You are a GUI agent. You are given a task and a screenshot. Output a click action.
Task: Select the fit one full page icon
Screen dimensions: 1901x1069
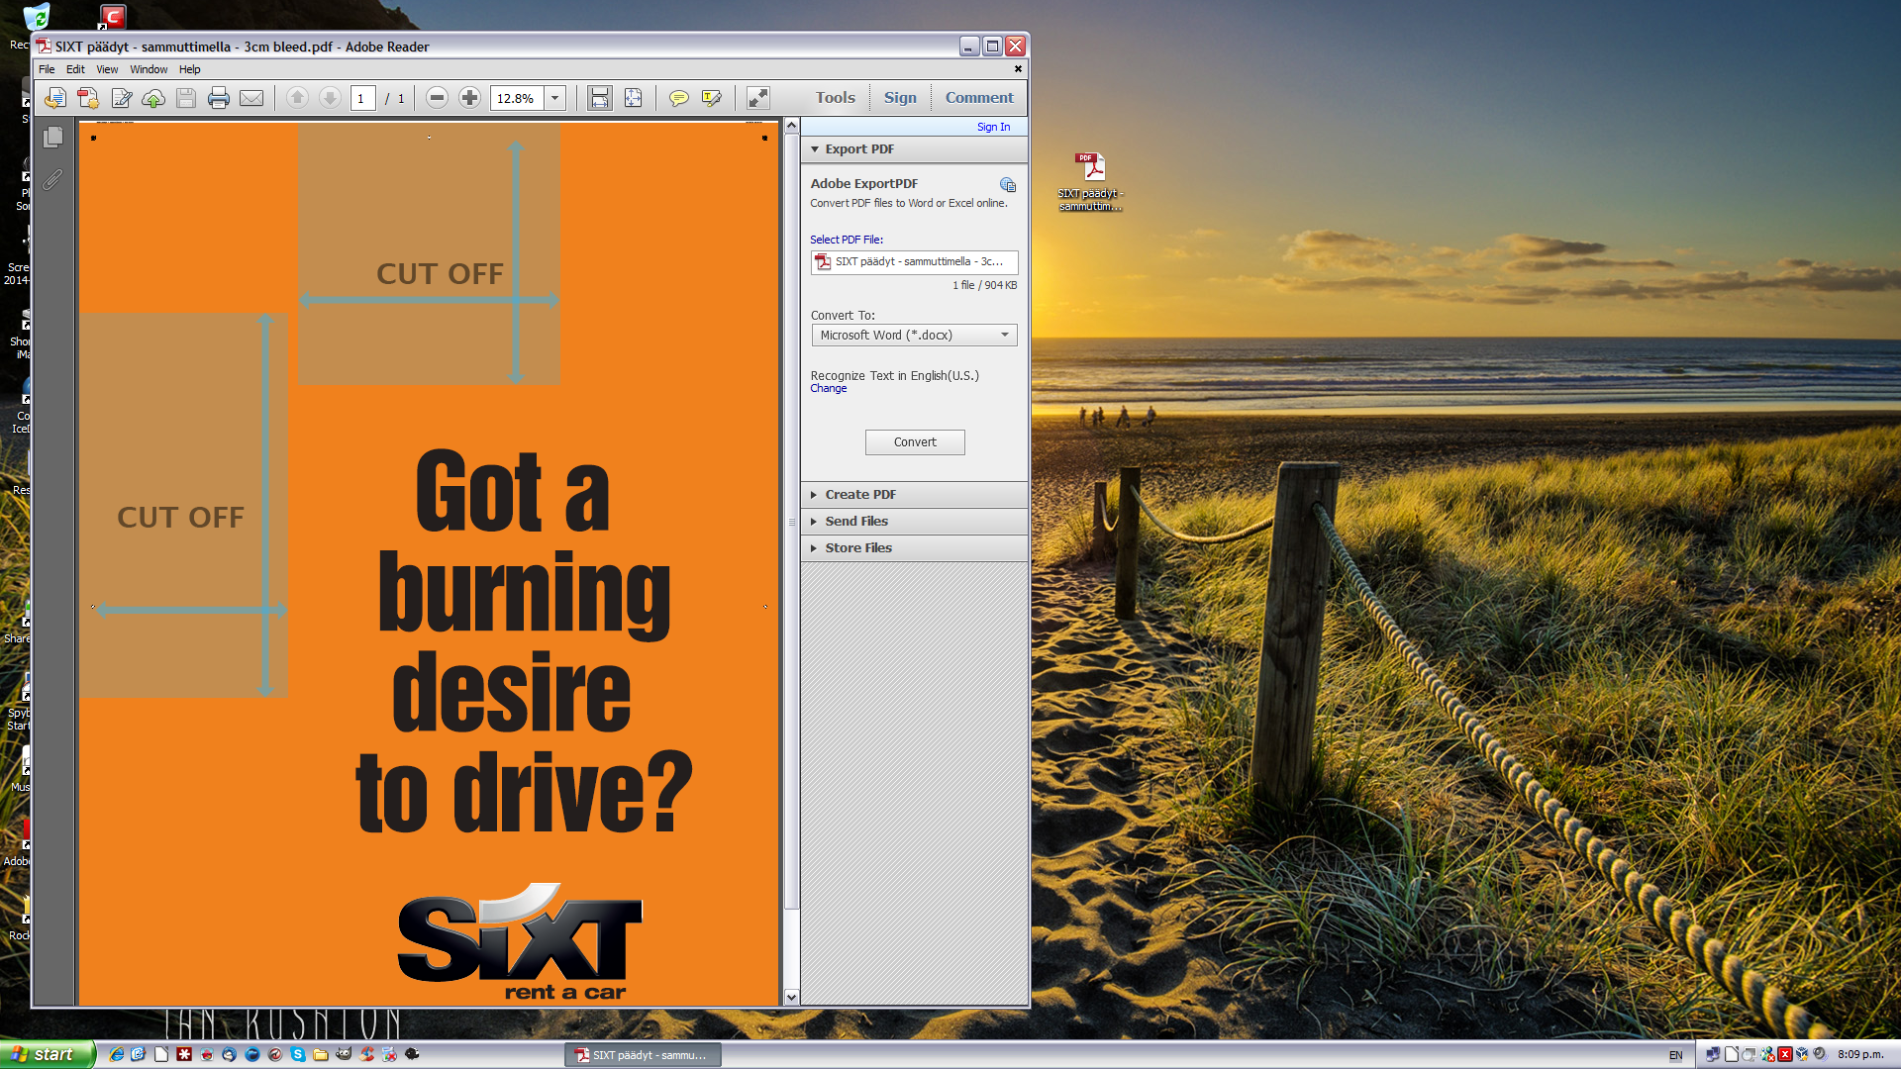click(632, 98)
